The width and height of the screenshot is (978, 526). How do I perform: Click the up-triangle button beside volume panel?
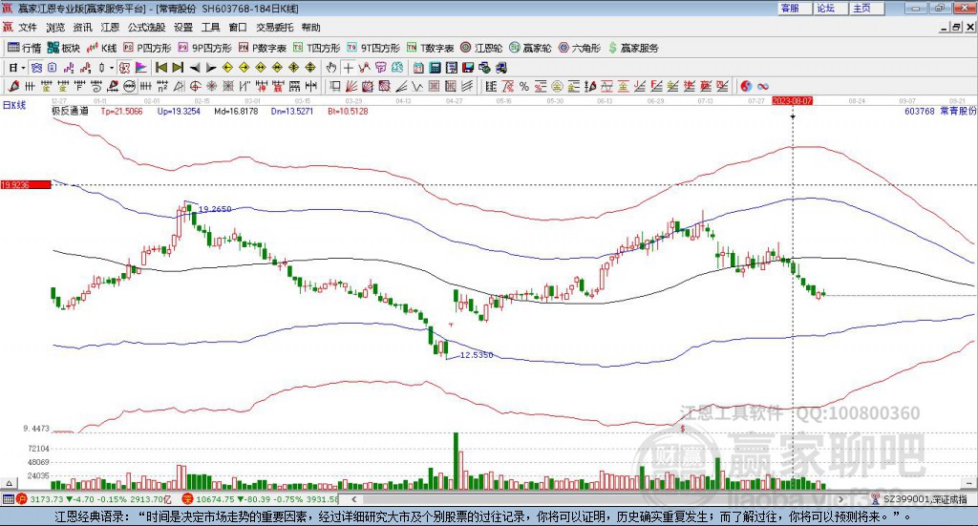point(9,483)
